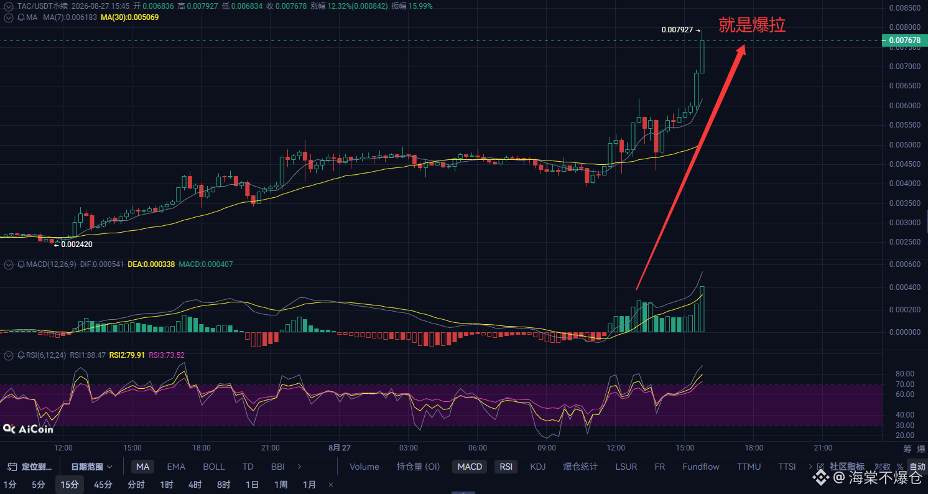Click the pink RSI3:73.52 value

167,355
